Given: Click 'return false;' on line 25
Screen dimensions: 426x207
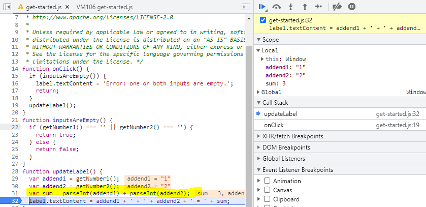Looking at the screenshot, I should pos(57,150).
